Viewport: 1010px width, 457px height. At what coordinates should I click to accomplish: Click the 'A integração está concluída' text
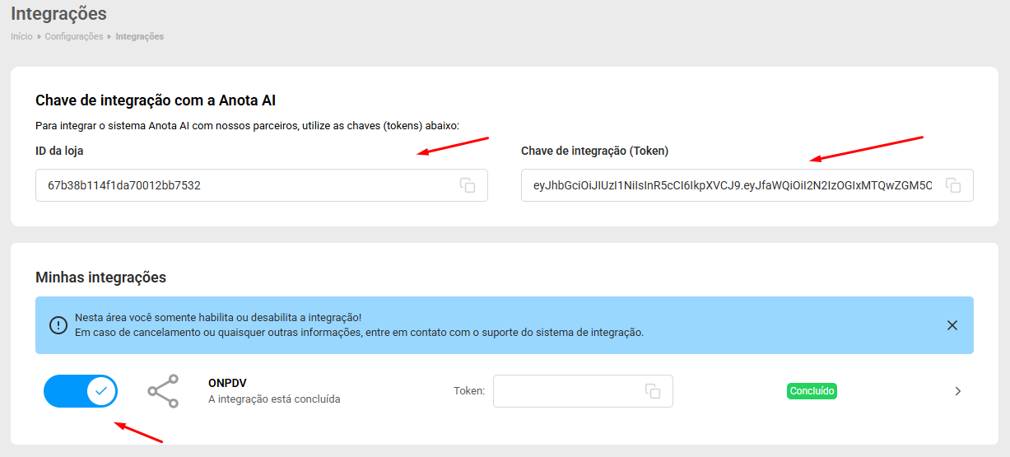[274, 399]
